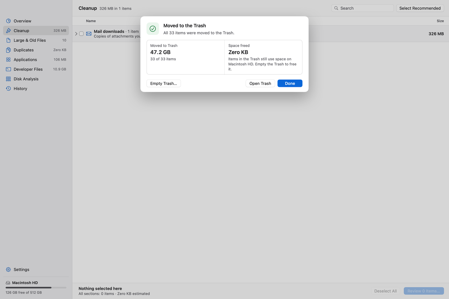
Task: Click the Zero KB Duplicates size
Action: coord(60,50)
